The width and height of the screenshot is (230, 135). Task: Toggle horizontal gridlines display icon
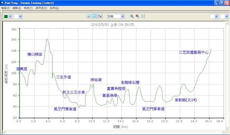94,16
